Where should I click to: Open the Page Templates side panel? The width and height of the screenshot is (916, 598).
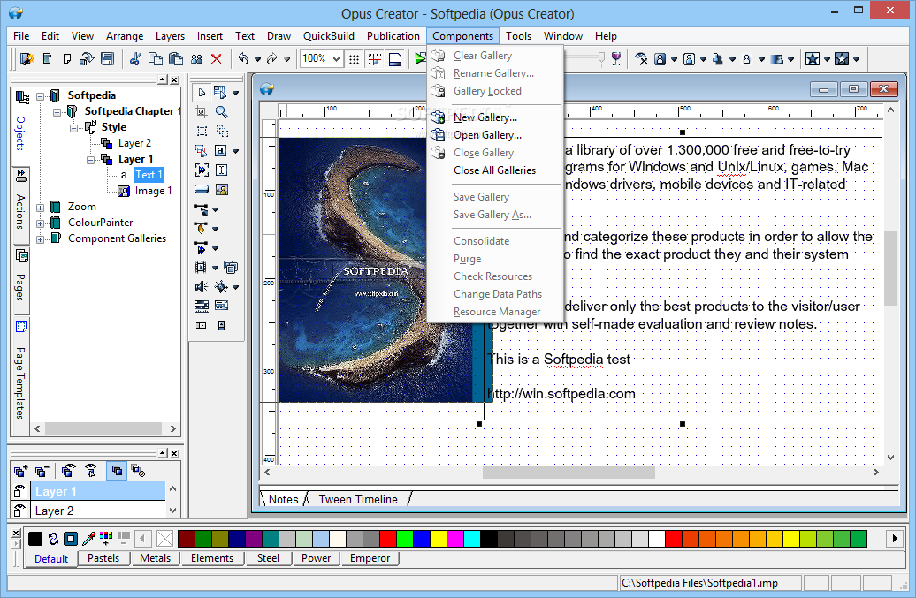[20, 372]
